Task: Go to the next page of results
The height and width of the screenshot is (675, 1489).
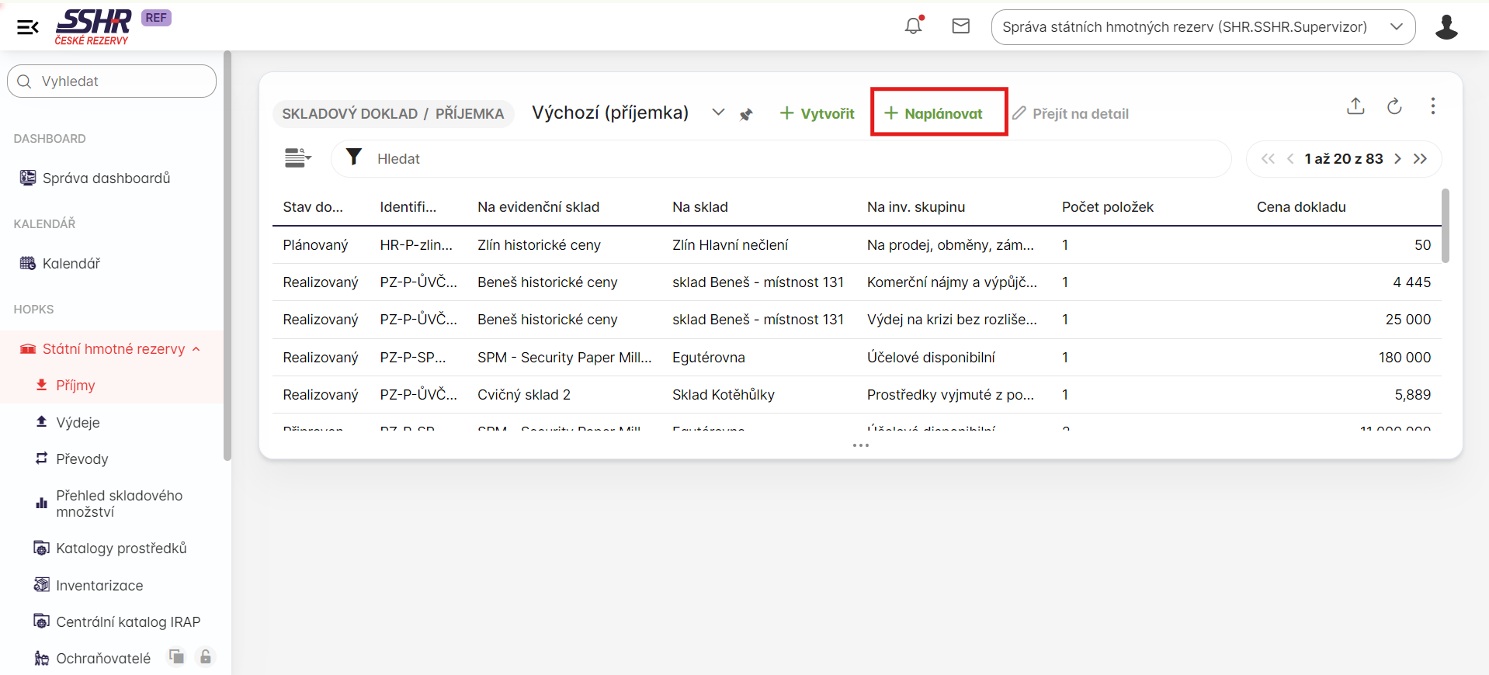Action: (1397, 159)
